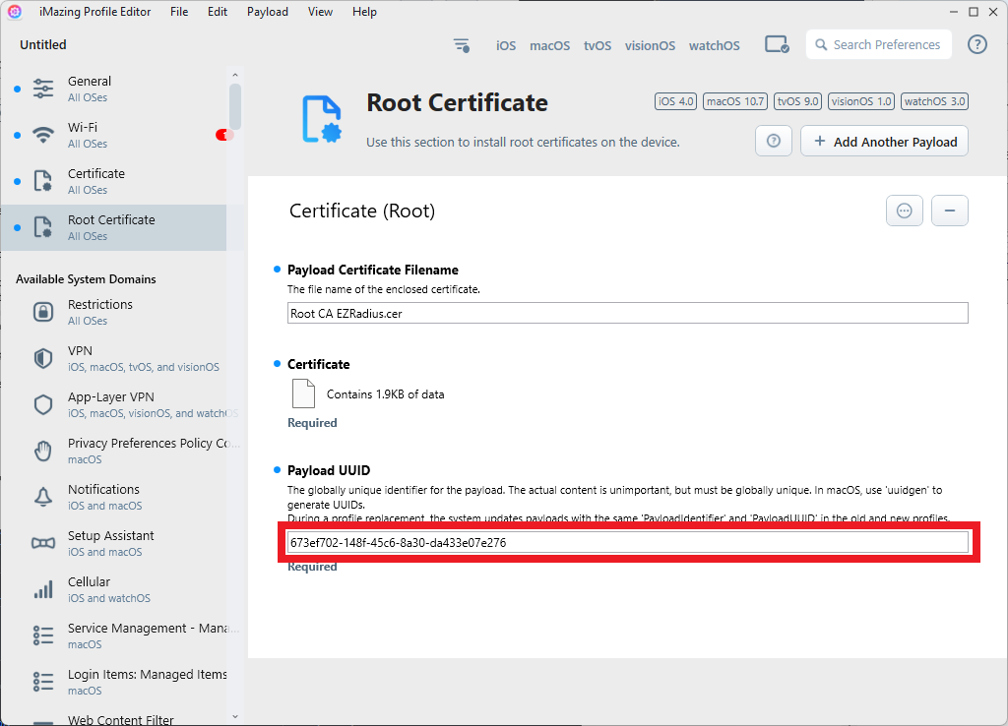
Task: Toggle the blue dot next to Payload UUID
Action: click(x=277, y=469)
